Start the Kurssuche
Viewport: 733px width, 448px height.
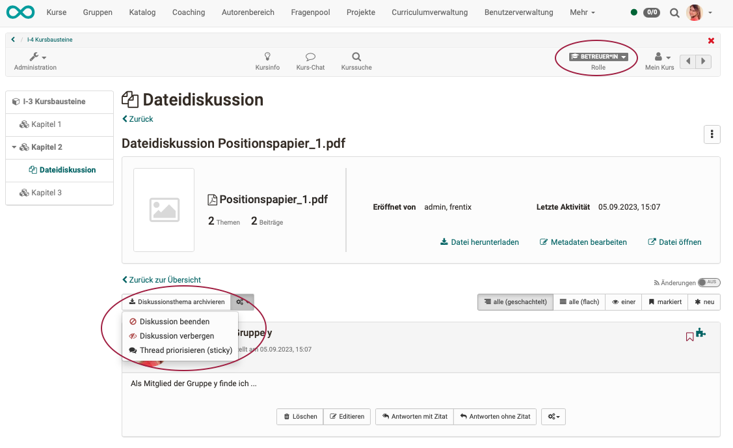pos(356,61)
